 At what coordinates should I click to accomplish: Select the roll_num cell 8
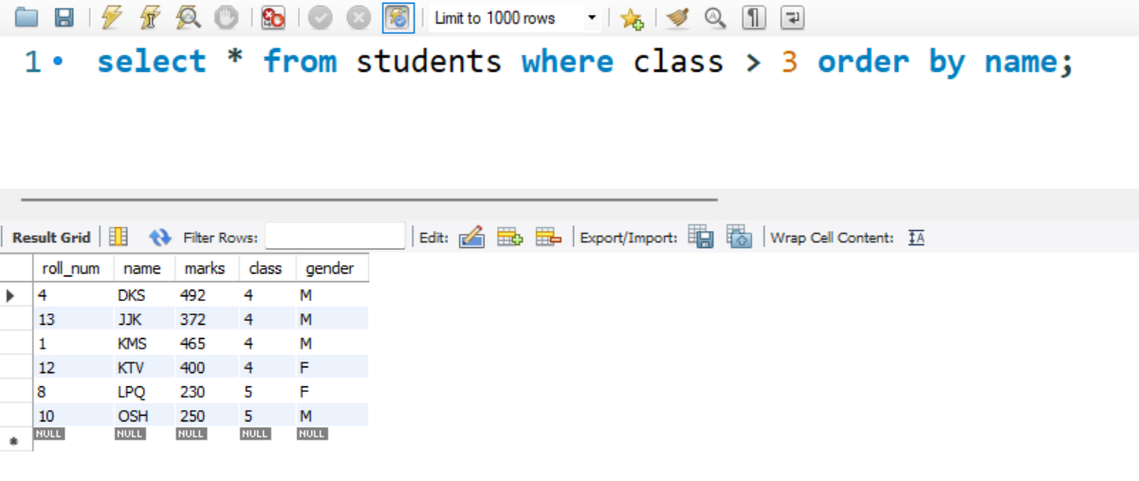(x=73, y=392)
